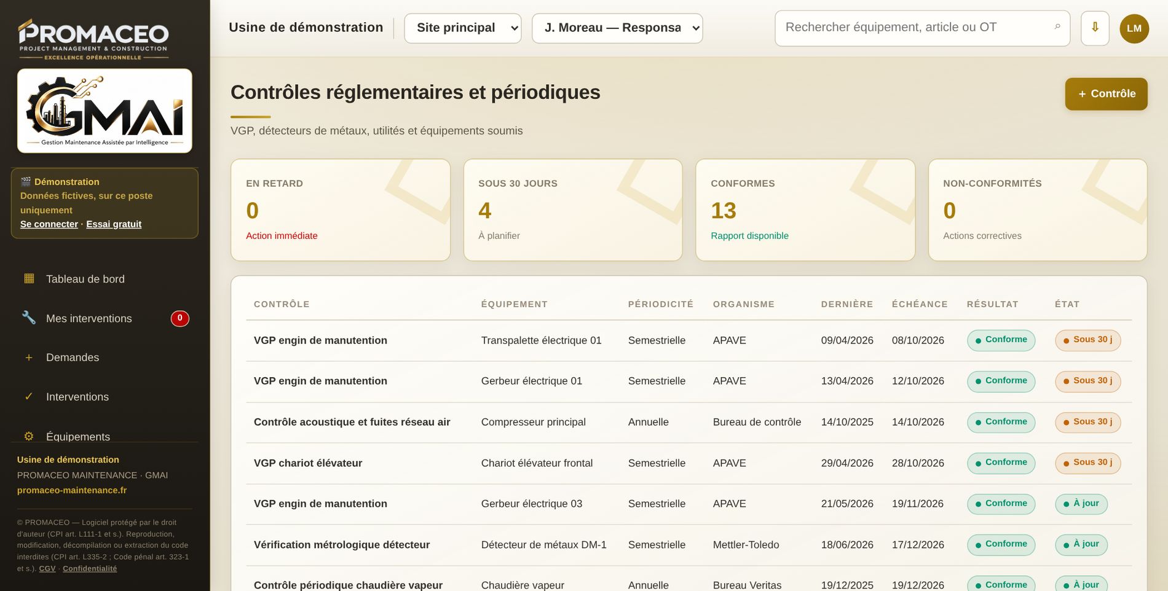The width and height of the screenshot is (1168, 591).
Task: Open the CGV link in footer
Action: pyautogui.click(x=47, y=569)
